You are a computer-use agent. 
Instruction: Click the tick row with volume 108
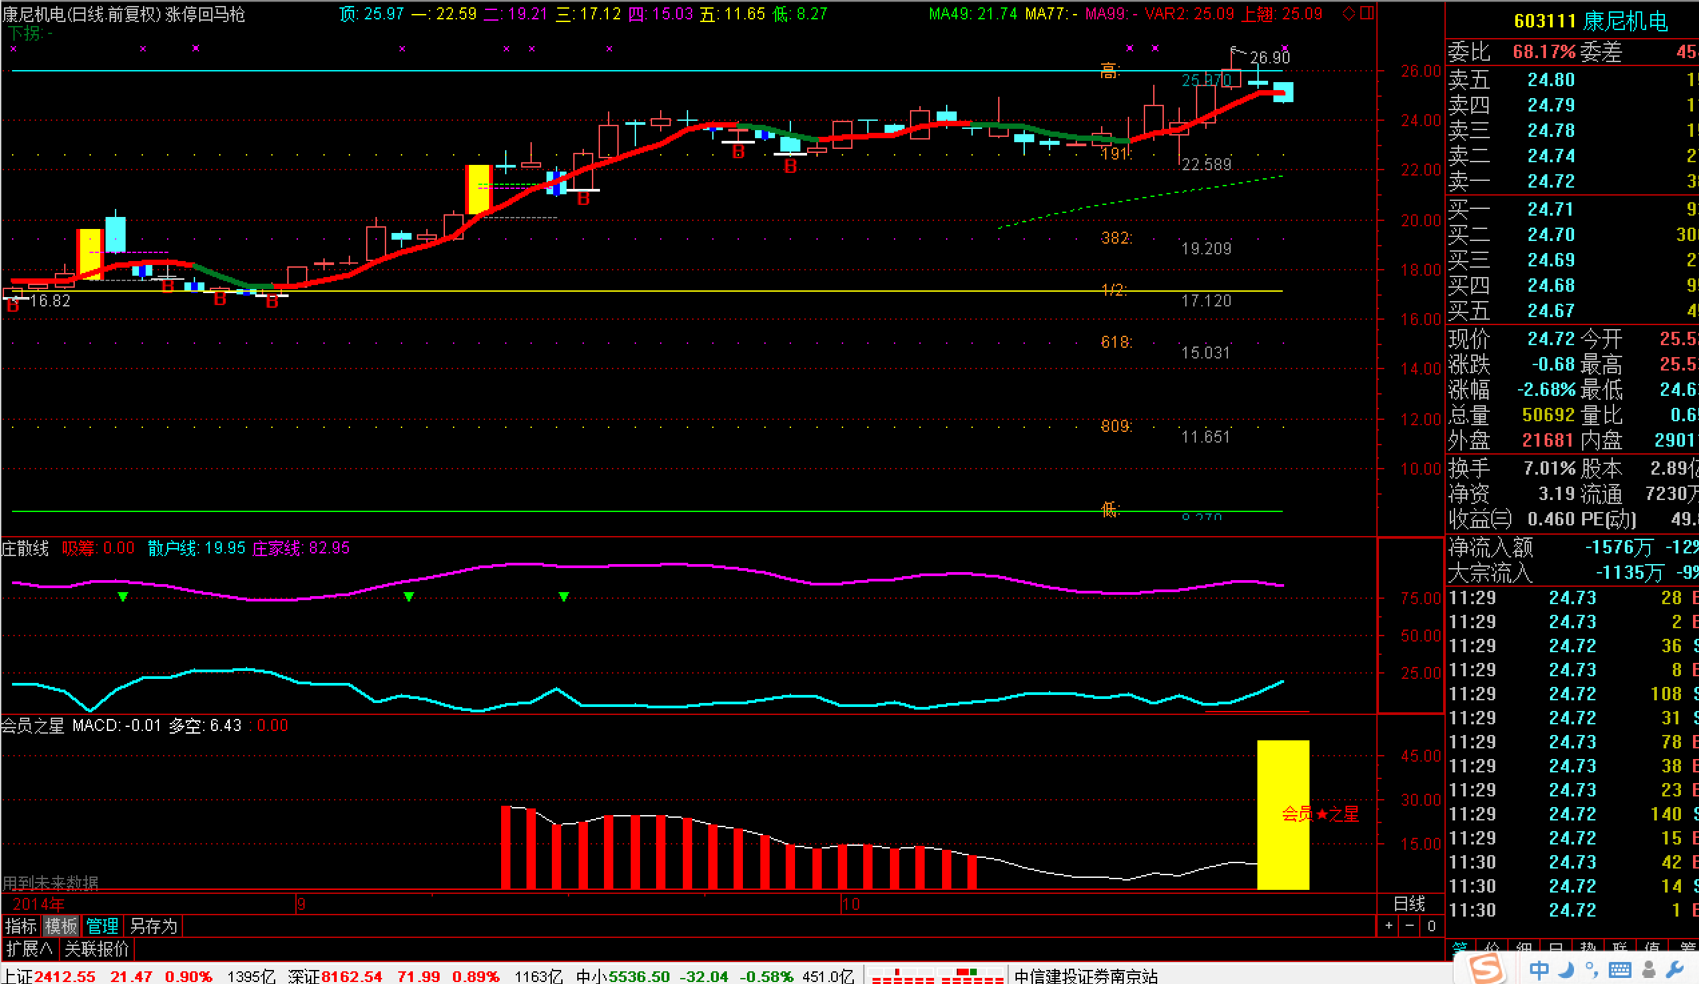[1572, 694]
